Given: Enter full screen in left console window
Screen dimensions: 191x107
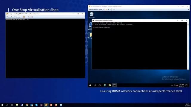Looking at the screenshot, I should (x=32, y=17).
